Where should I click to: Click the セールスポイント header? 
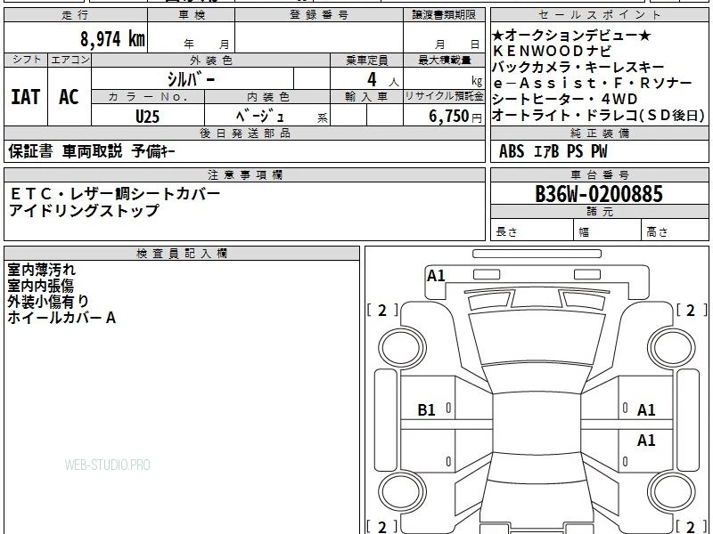tap(599, 15)
